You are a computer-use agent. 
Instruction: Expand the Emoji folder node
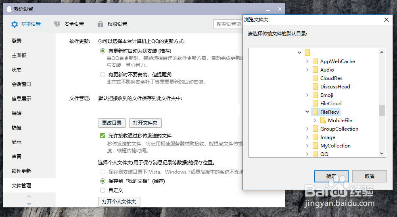[307, 95]
